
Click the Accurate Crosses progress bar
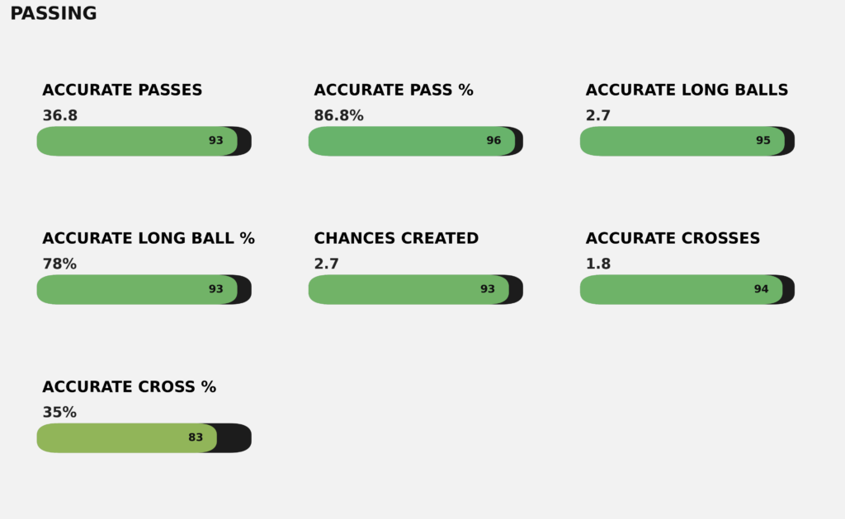[x=687, y=289]
